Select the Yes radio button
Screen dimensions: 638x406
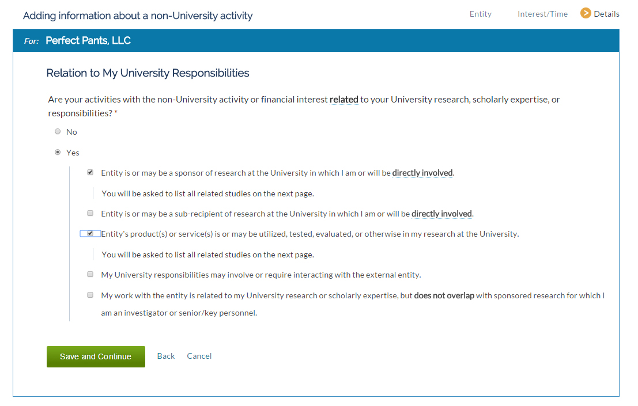pos(58,152)
